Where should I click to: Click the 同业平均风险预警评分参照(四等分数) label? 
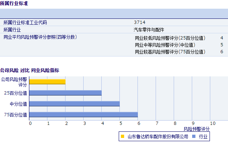(x=40, y=37)
